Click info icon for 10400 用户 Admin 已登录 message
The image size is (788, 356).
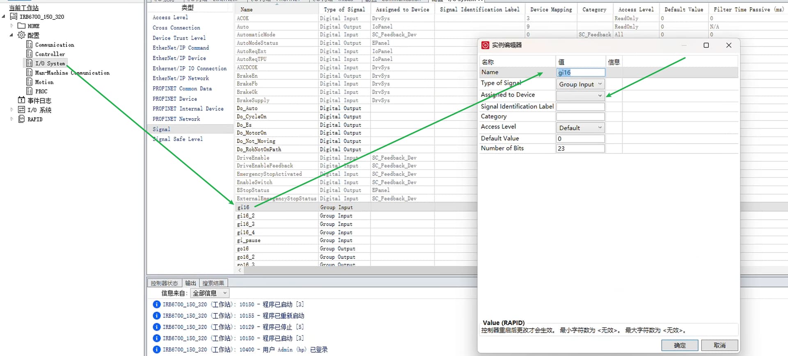[x=156, y=349]
